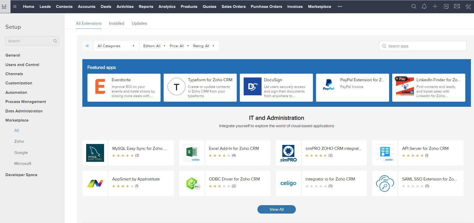The image size is (474, 223).
Task: Expand Process Management section
Action: pos(26,102)
